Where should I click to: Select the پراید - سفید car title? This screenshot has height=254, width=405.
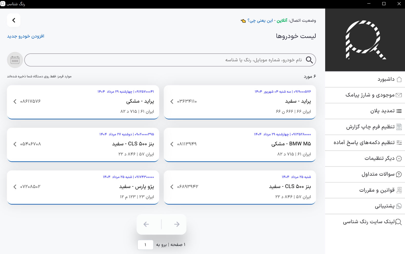pyautogui.click(x=298, y=101)
